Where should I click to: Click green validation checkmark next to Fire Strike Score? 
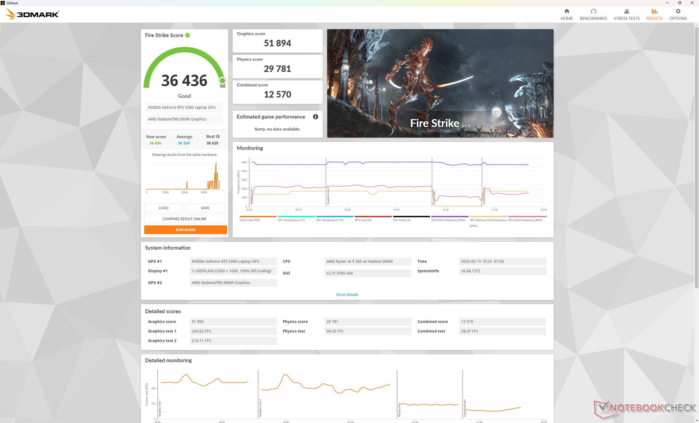pos(187,35)
